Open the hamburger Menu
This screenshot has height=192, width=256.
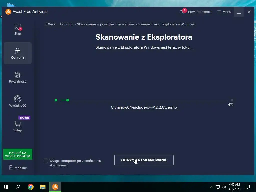coord(224,12)
